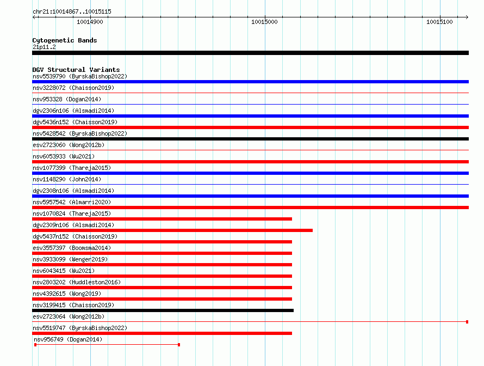This screenshot has width=484, height=366.
Task: Open the dgv2308n106 (Alsmadi2014) label
Action: (73, 191)
